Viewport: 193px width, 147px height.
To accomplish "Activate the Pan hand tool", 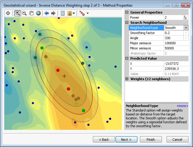I will tap(32, 13).
